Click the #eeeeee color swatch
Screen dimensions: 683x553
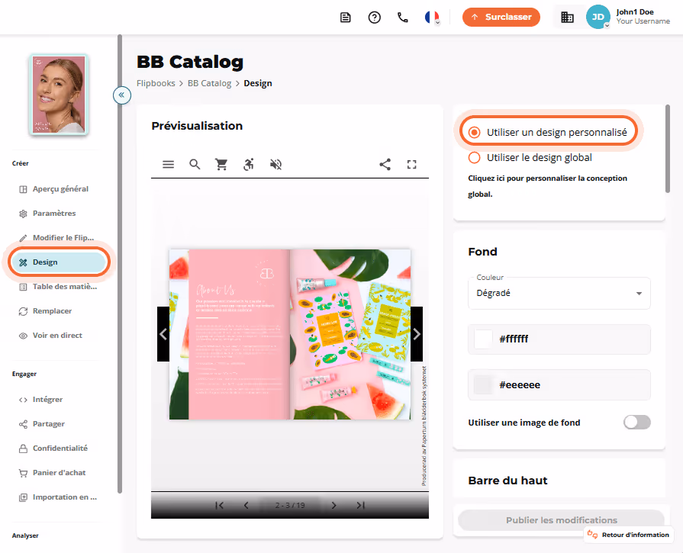pyautogui.click(x=483, y=385)
